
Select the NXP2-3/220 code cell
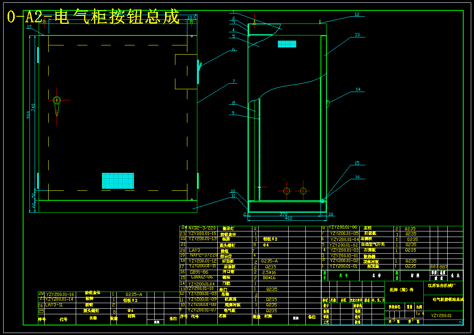tap(204, 255)
